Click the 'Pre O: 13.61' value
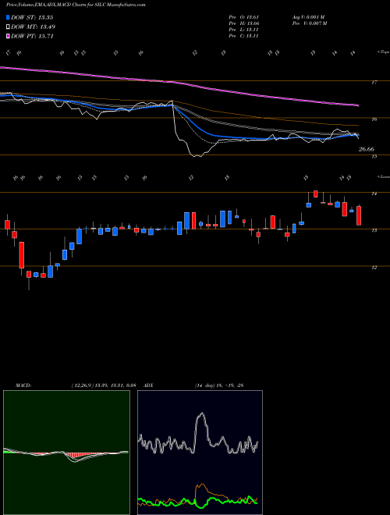 243,17
